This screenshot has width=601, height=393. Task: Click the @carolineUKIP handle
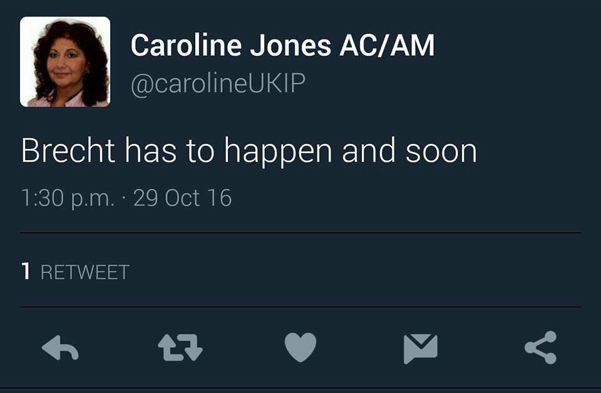click(x=218, y=83)
